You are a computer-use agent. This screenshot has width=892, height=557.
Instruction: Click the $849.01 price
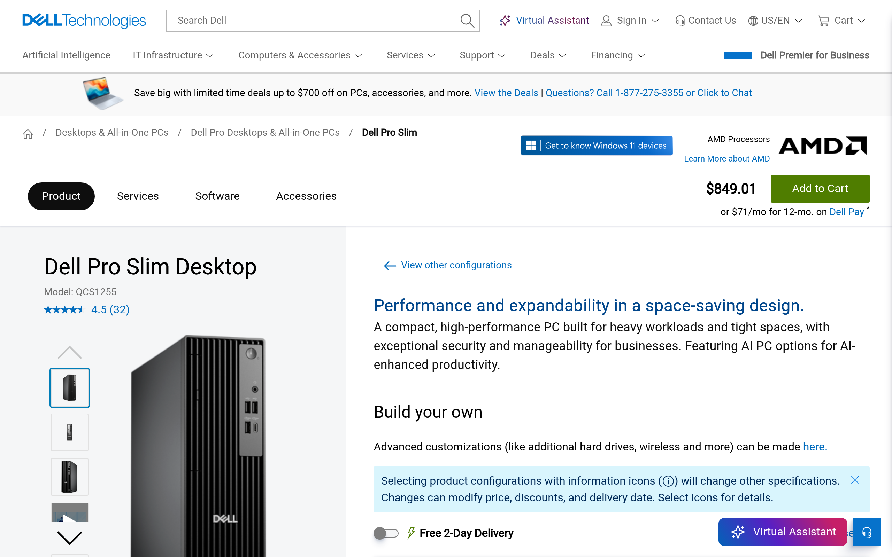[731, 189]
